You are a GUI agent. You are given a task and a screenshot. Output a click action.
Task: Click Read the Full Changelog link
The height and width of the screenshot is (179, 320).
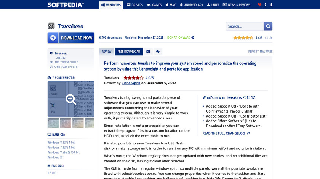[x=224, y=133]
